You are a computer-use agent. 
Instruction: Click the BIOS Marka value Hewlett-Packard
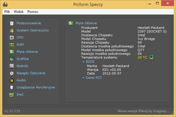click(x=116, y=66)
